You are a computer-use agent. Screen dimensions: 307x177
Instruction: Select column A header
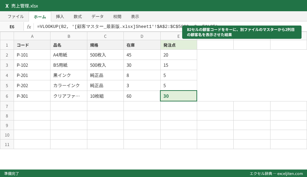tap(32, 36)
